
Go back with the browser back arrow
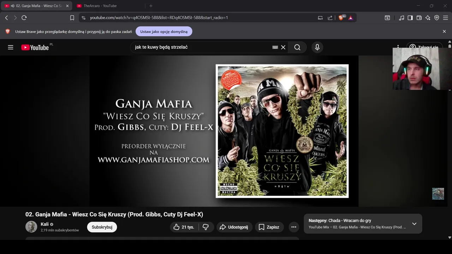click(x=6, y=18)
